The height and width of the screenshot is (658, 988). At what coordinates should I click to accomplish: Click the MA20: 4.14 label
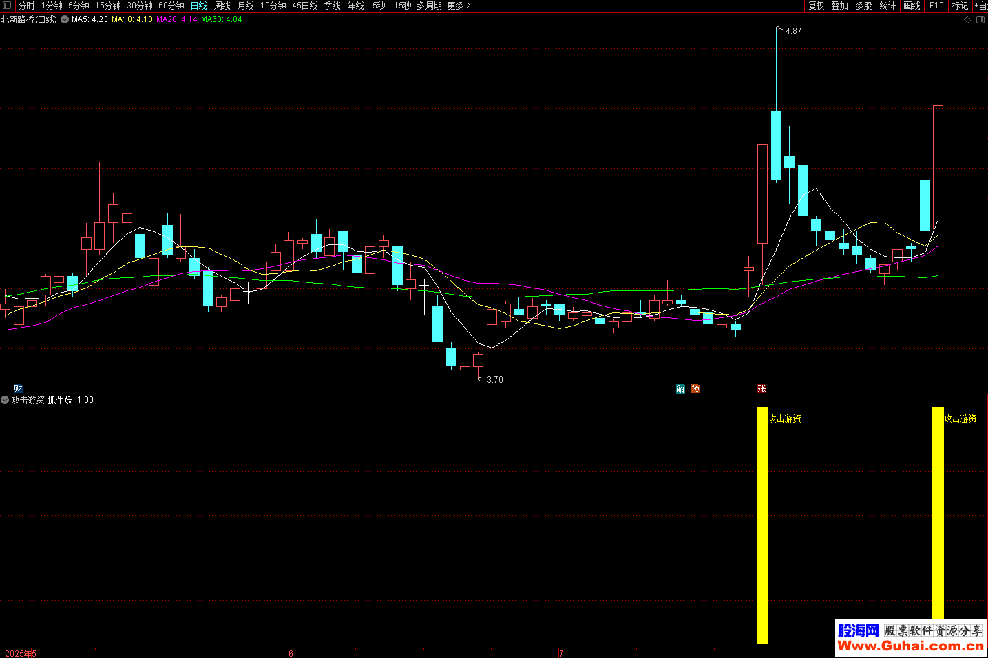pos(177,19)
